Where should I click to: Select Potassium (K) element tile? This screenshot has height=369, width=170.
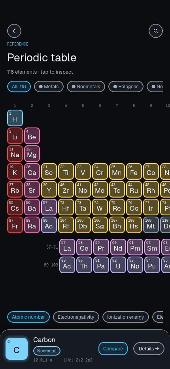(15, 171)
